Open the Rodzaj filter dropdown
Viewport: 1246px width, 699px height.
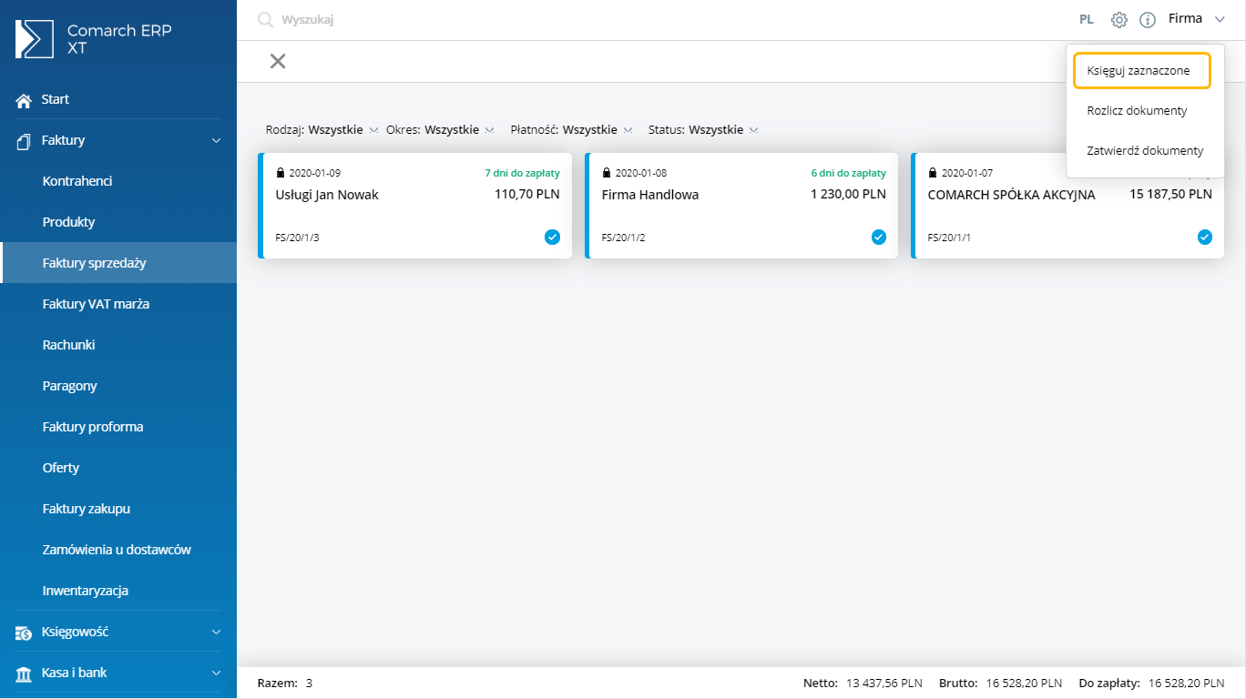[x=322, y=130]
